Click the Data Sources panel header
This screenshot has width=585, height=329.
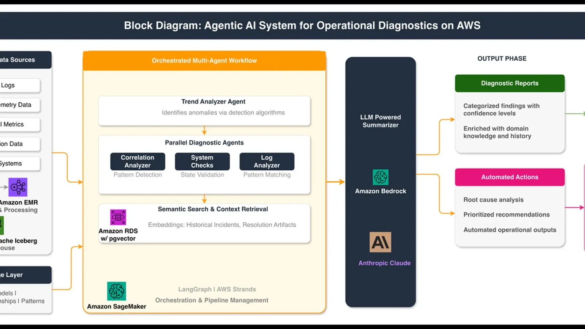click(x=25, y=60)
